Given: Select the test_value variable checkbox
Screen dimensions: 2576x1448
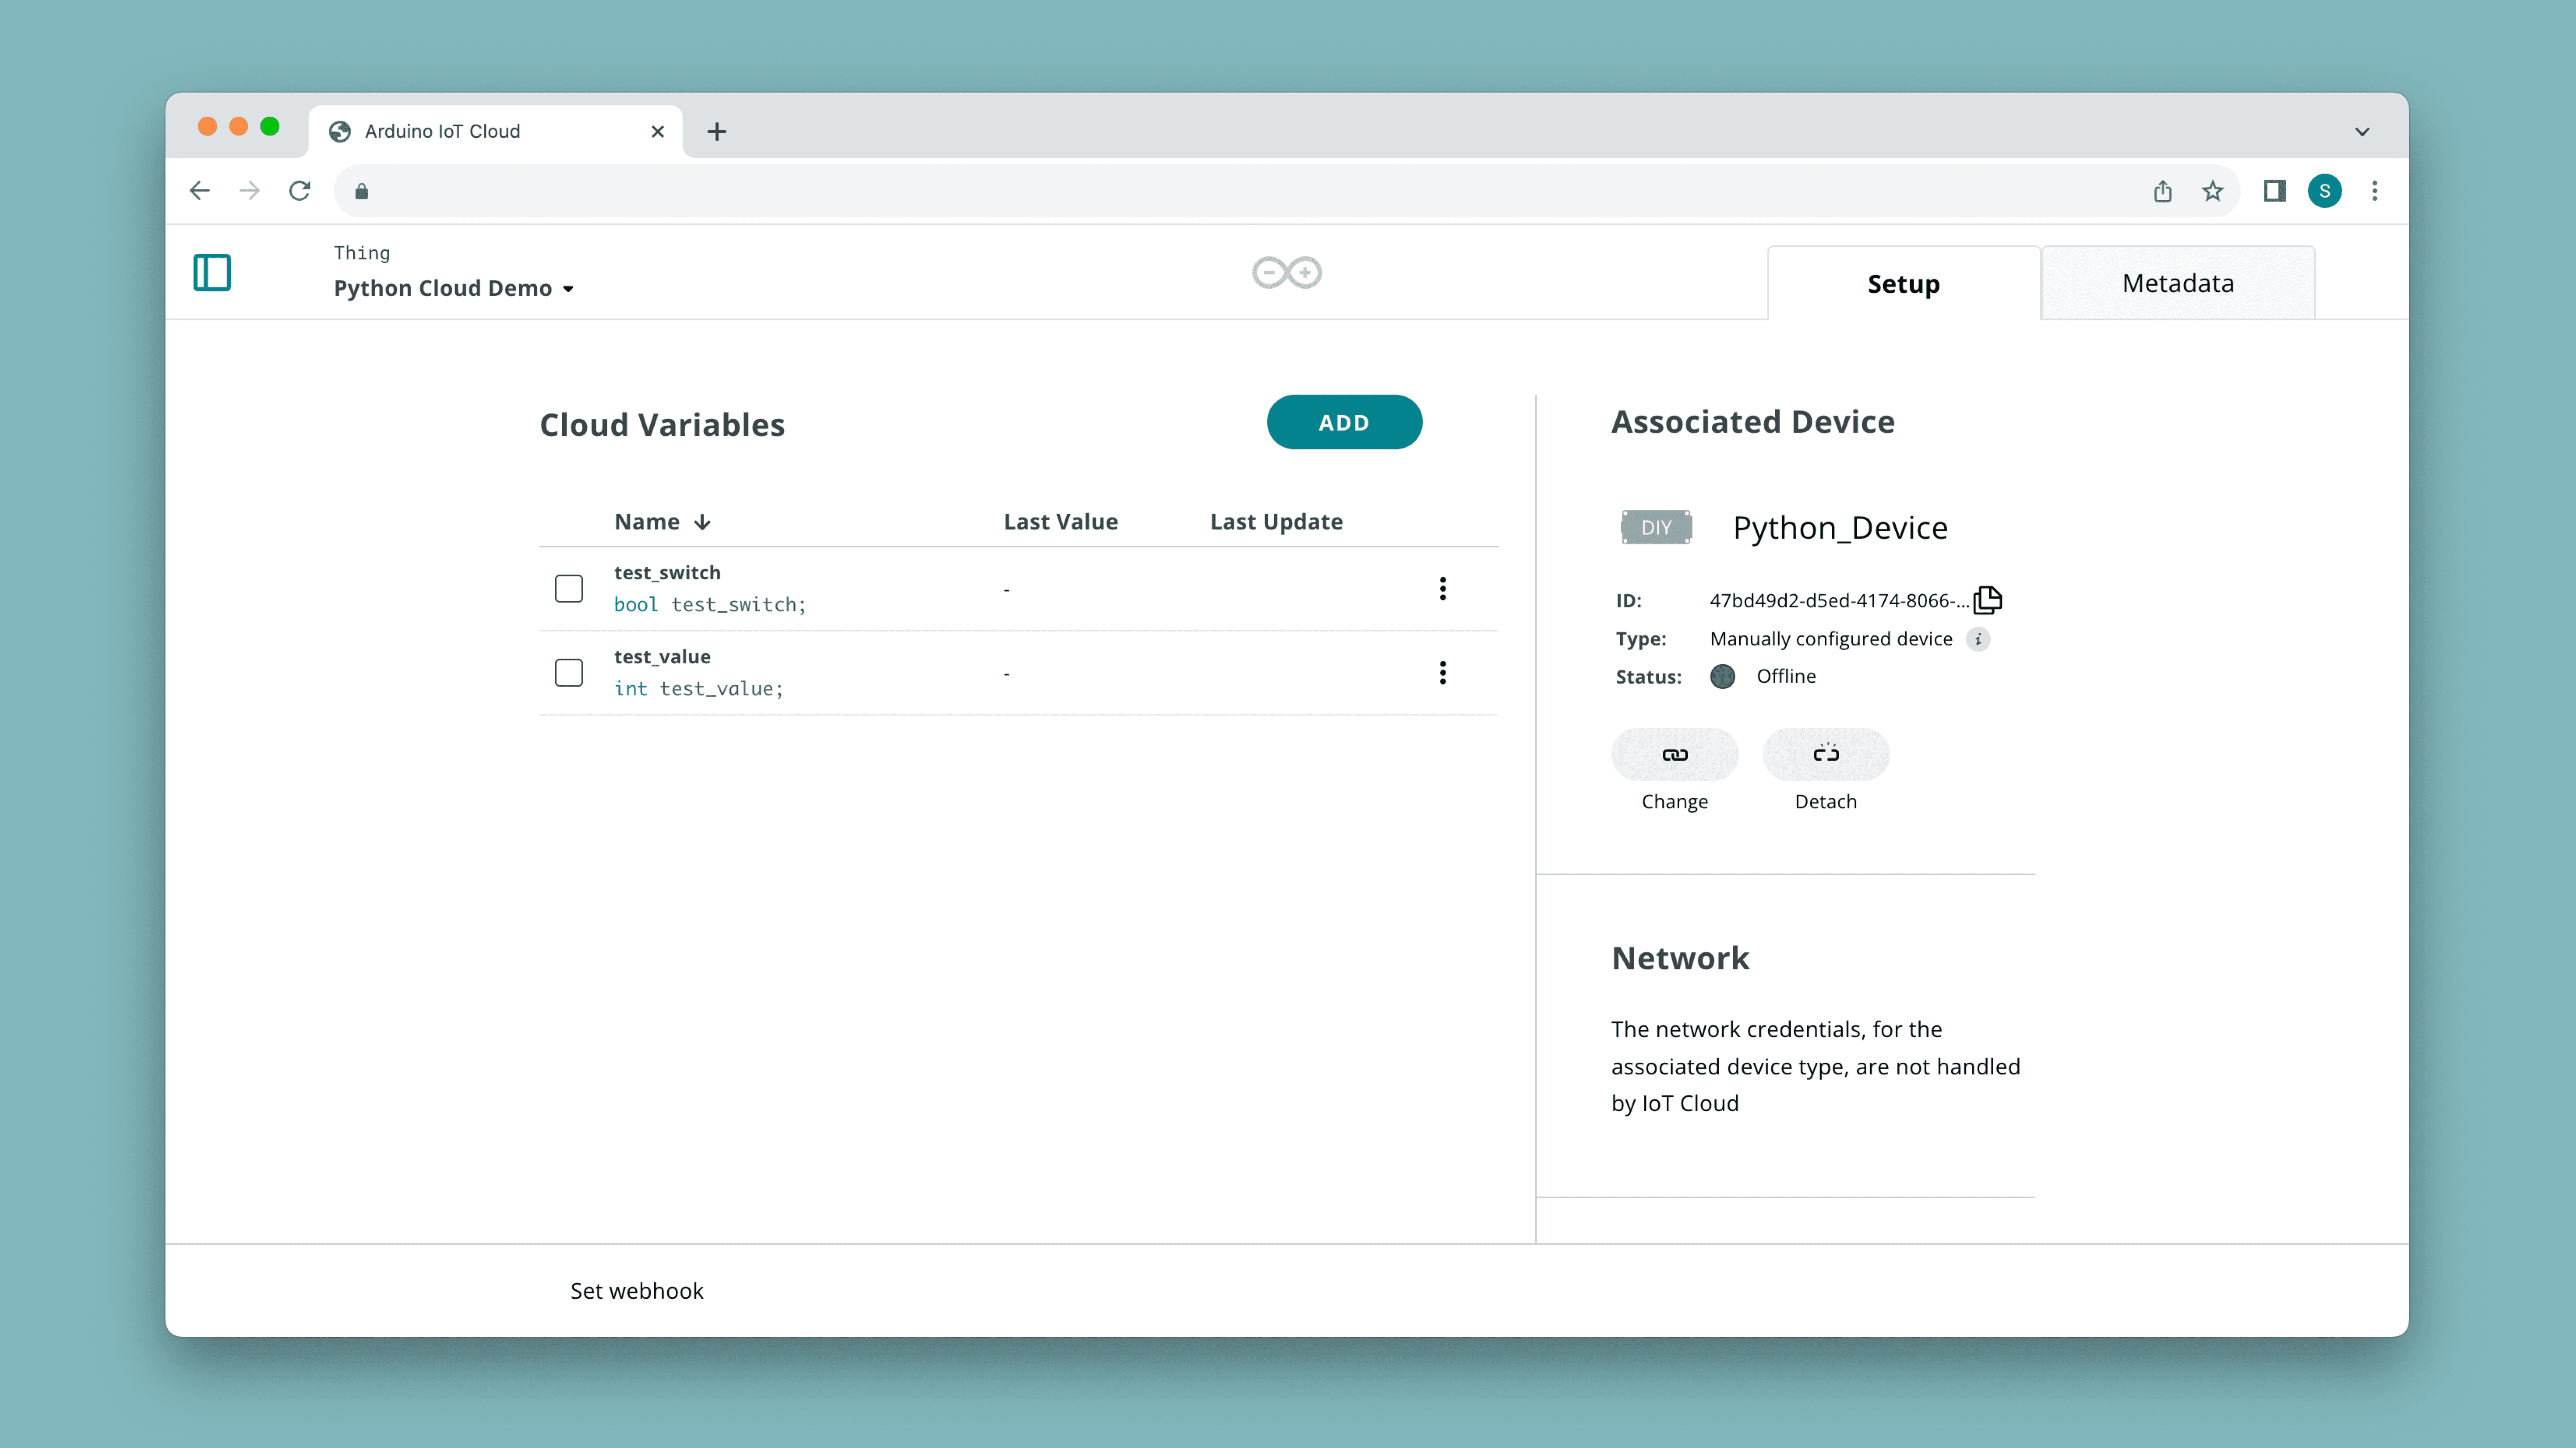Looking at the screenshot, I should pyautogui.click(x=569, y=673).
